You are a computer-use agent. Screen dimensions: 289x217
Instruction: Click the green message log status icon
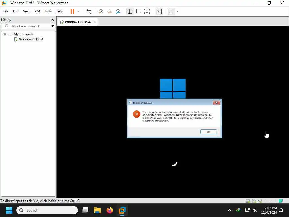pyautogui.click(x=281, y=201)
